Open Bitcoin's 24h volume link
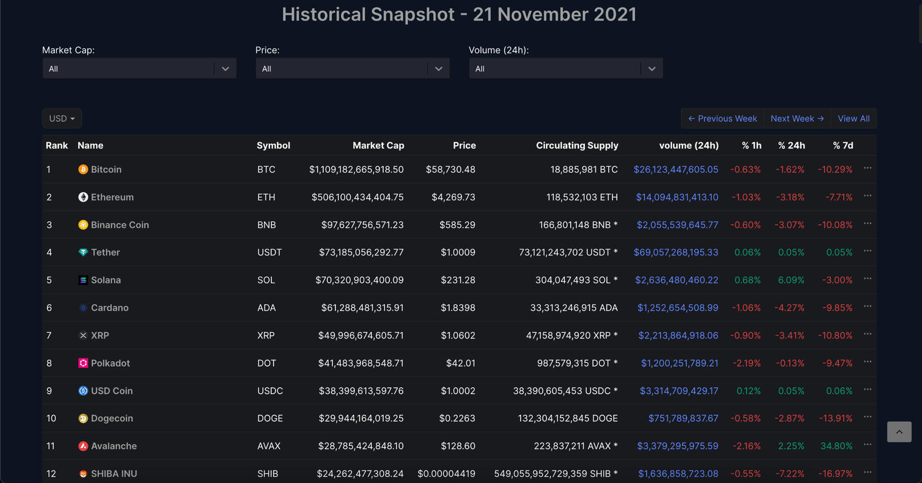The width and height of the screenshot is (922, 483). pyautogui.click(x=675, y=169)
